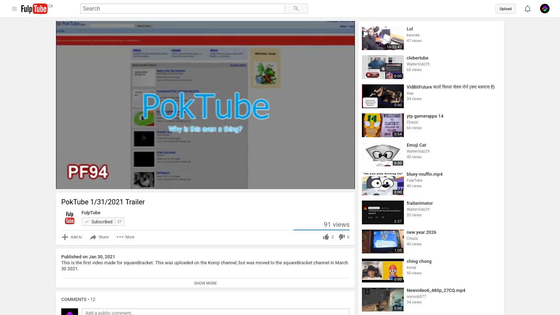
Task: Expand description with SHOW MORE
Action: (x=205, y=283)
